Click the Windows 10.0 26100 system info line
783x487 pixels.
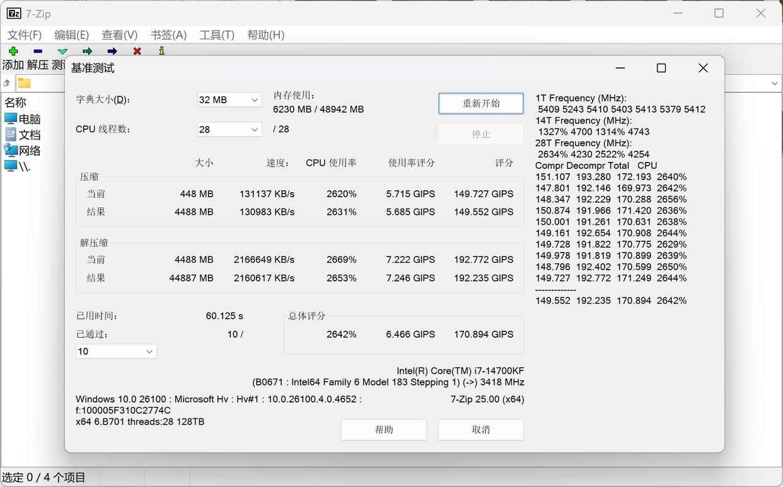tap(219, 399)
